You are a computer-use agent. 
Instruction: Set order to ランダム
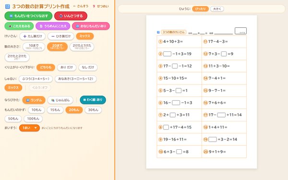click(34, 100)
